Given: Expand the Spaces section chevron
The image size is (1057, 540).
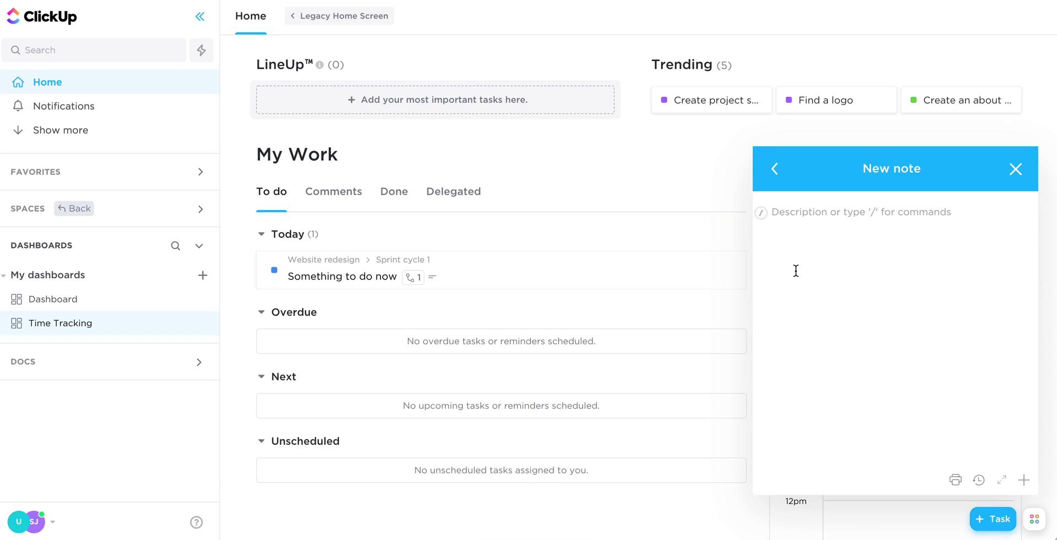Looking at the screenshot, I should (x=200, y=209).
